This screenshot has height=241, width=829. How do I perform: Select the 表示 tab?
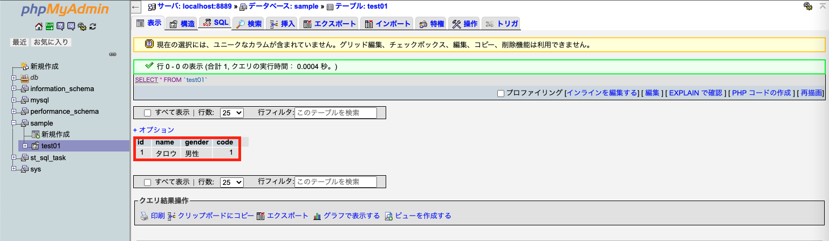pyautogui.click(x=148, y=23)
